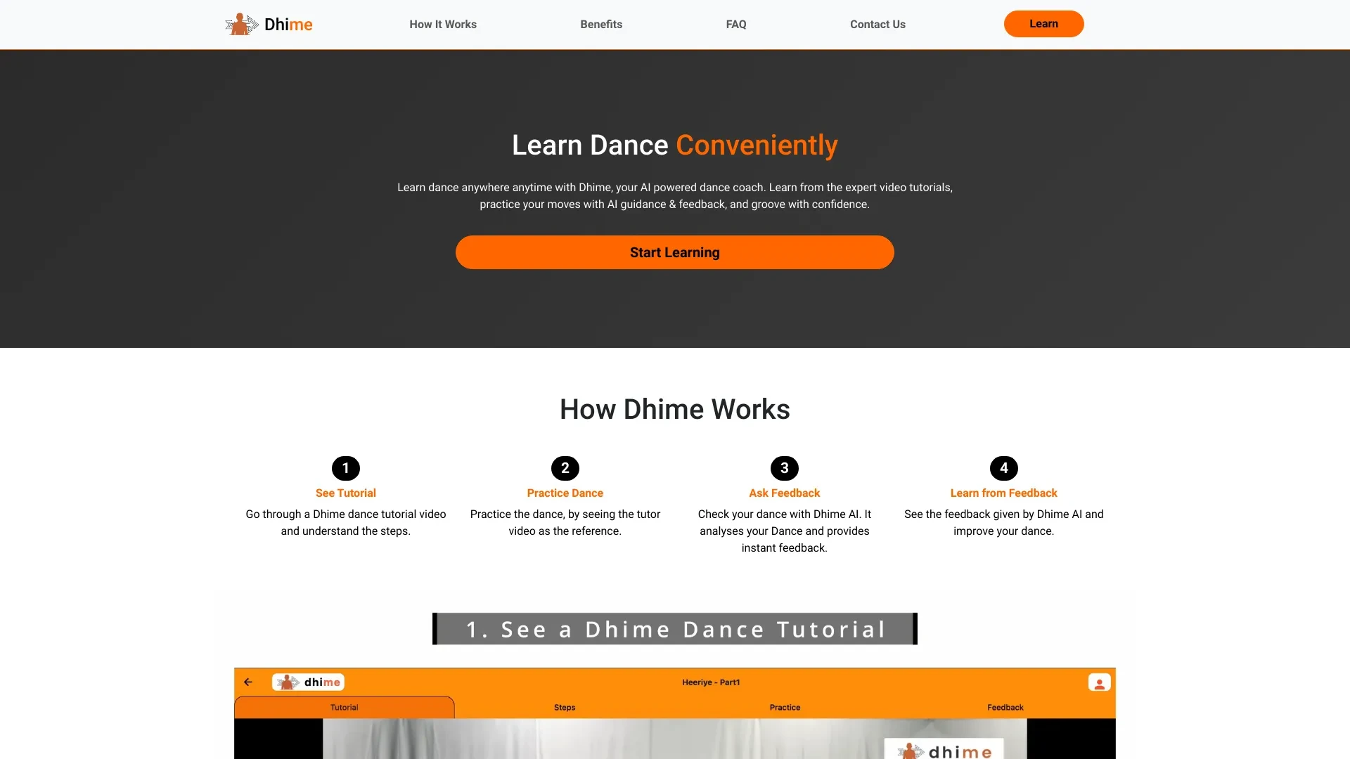Click the Dhime mascot icon in app preview header
Image resolution: width=1350 pixels, height=759 pixels.
click(289, 682)
